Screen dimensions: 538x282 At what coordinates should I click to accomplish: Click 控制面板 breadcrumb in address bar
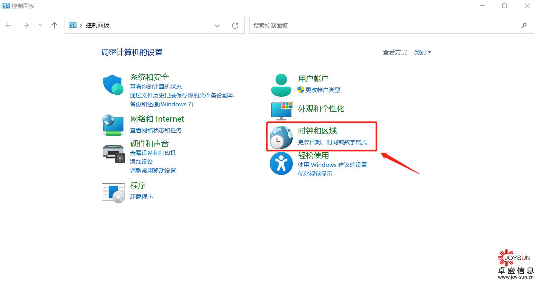click(98, 25)
